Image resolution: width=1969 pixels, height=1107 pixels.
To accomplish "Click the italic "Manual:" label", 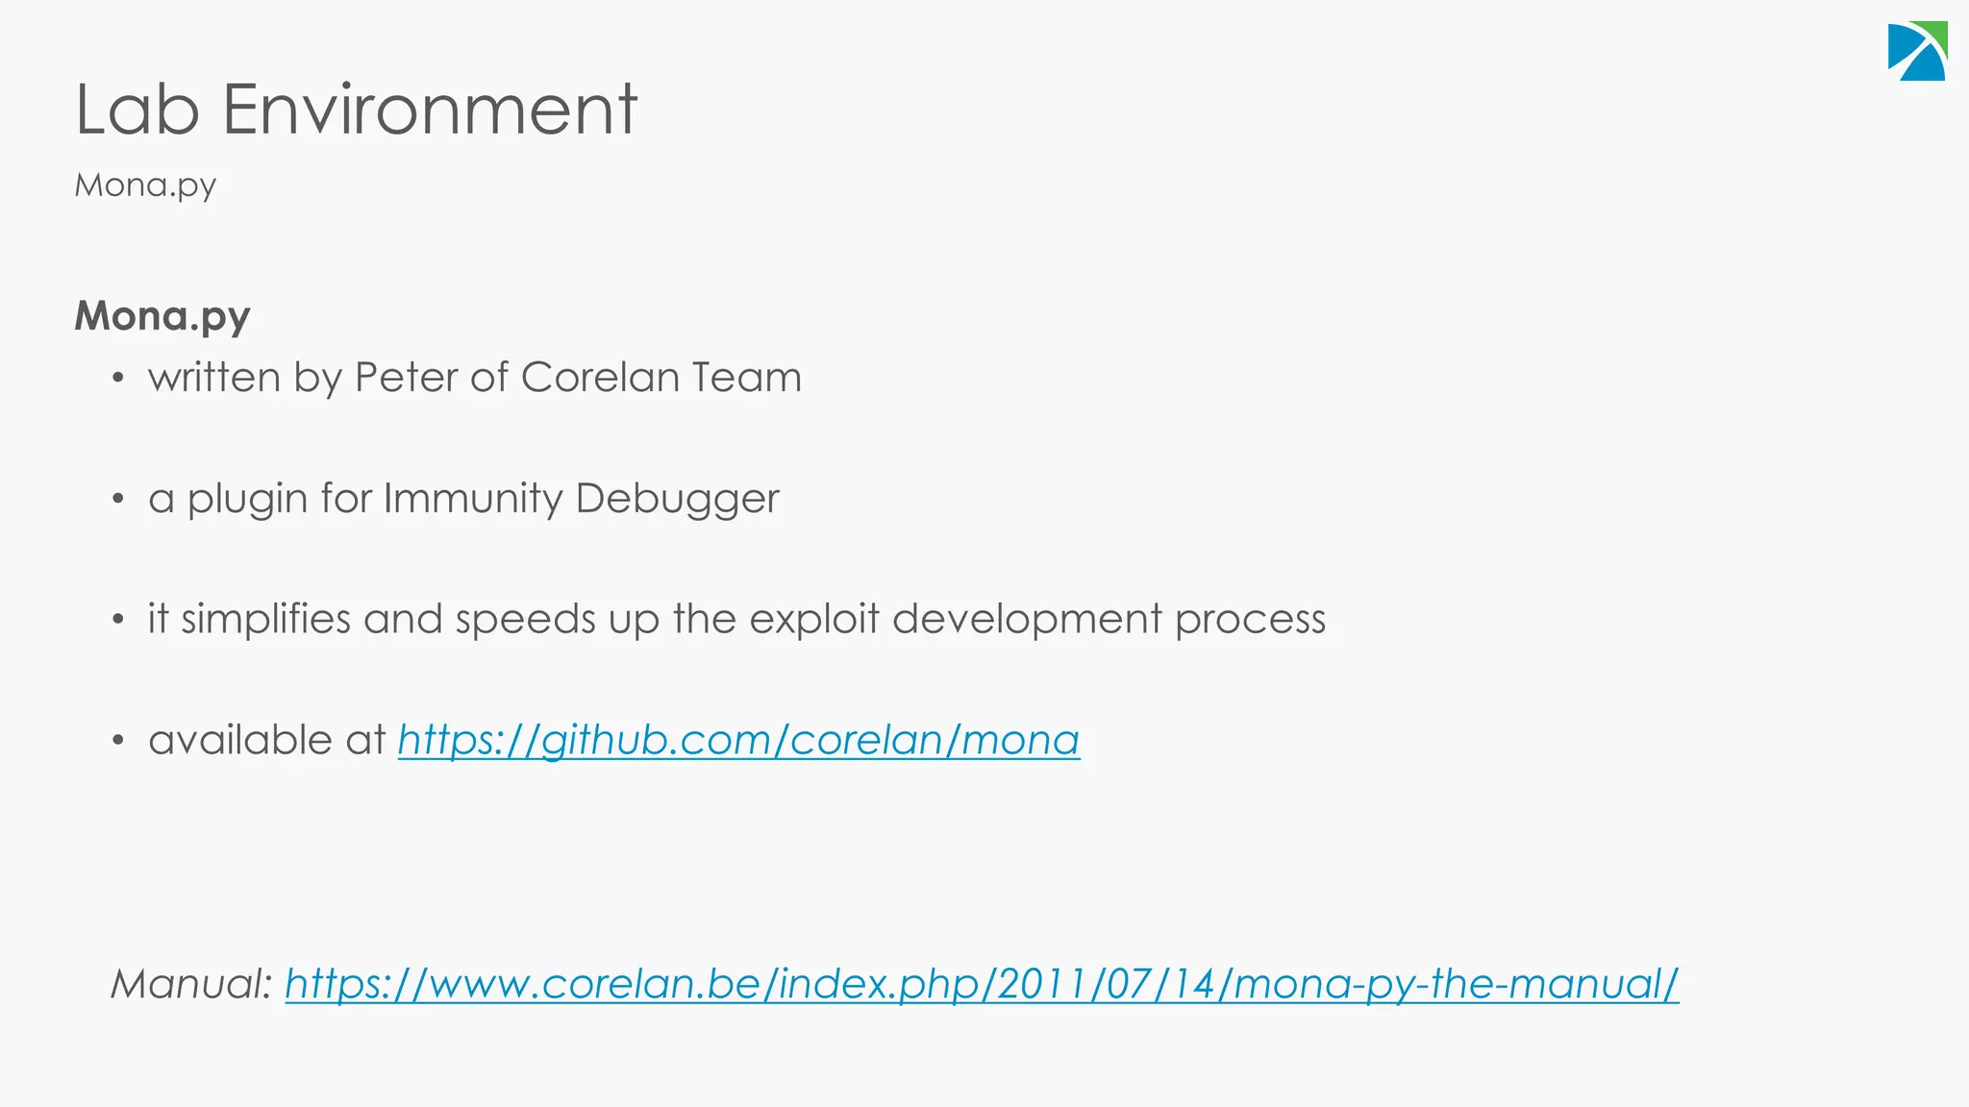I will (192, 985).
